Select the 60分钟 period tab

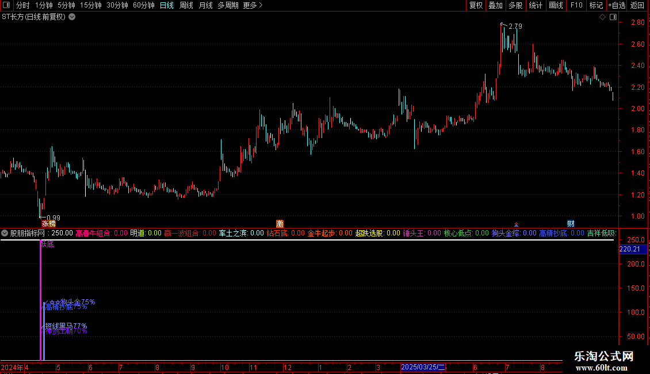(x=144, y=5)
